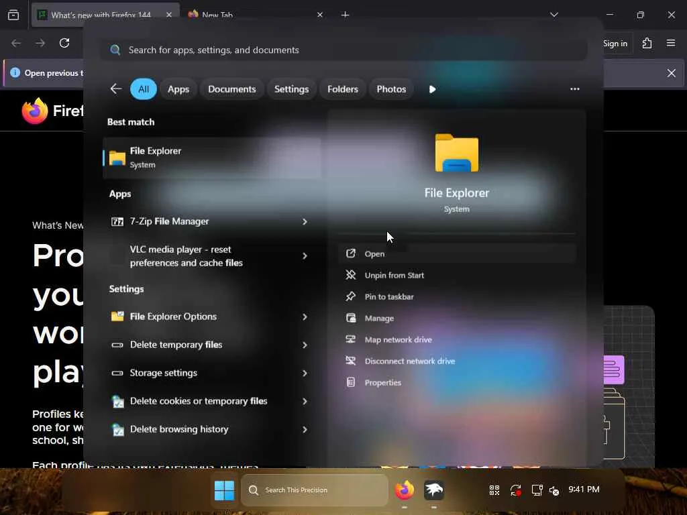This screenshot has width=687, height=515.
Task: Click the Manage action icon
Action: (x=350, y=318)
